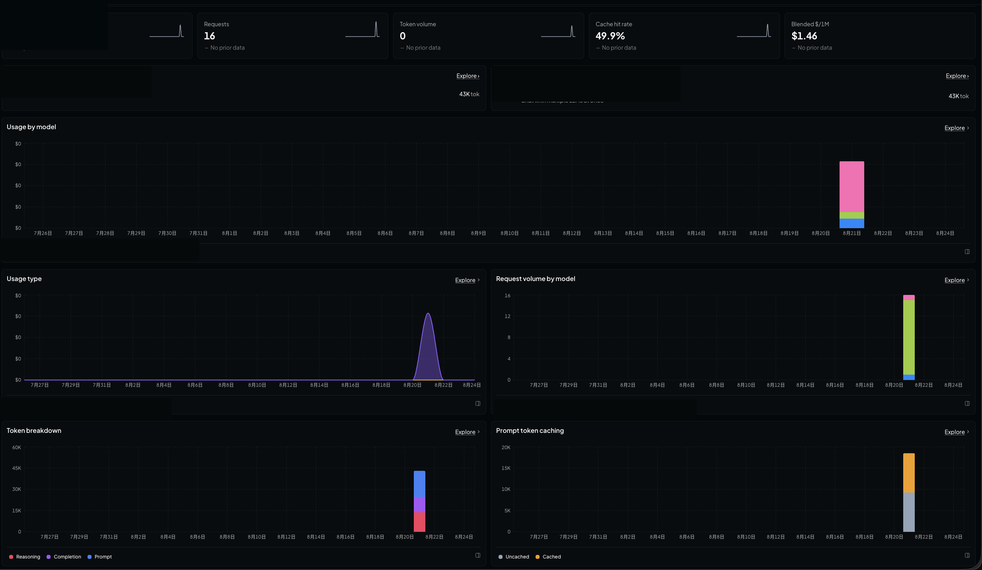Click the 20K axis label in Prompt token caching

pyautogui.click(x=506, y=448)
